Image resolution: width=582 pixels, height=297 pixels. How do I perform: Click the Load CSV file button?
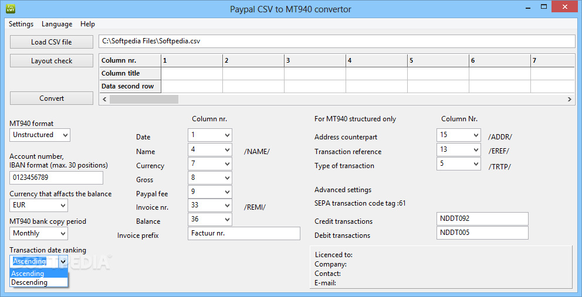pyautogui.click(x=51, y=42)
